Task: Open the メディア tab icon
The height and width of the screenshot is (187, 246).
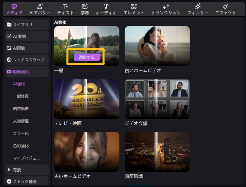Action: (14, 7)
